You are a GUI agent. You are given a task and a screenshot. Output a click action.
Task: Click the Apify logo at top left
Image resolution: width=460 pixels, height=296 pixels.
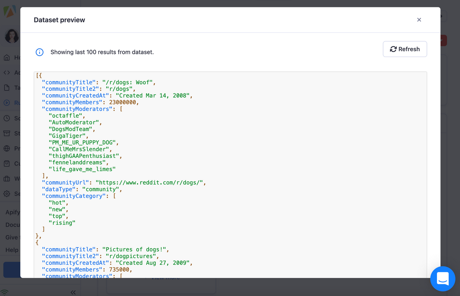click(x=10, y=12)
